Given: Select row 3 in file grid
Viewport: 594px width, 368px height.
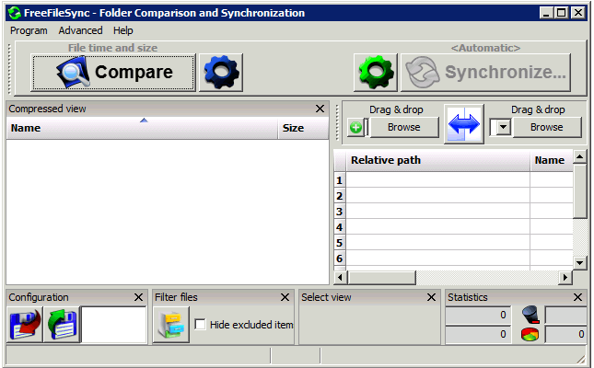Looking at the screenshot, I should [340, 212].
